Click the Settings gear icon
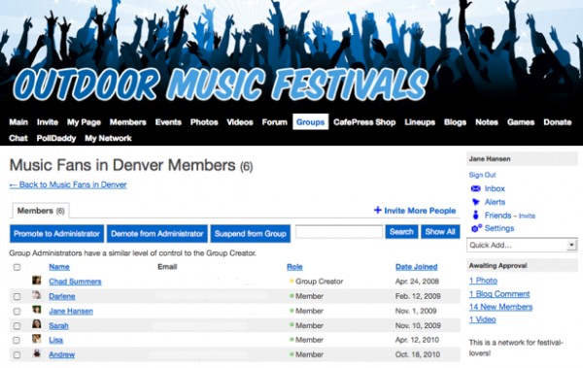Screen dimensions: 583x368 coord(476,228)
